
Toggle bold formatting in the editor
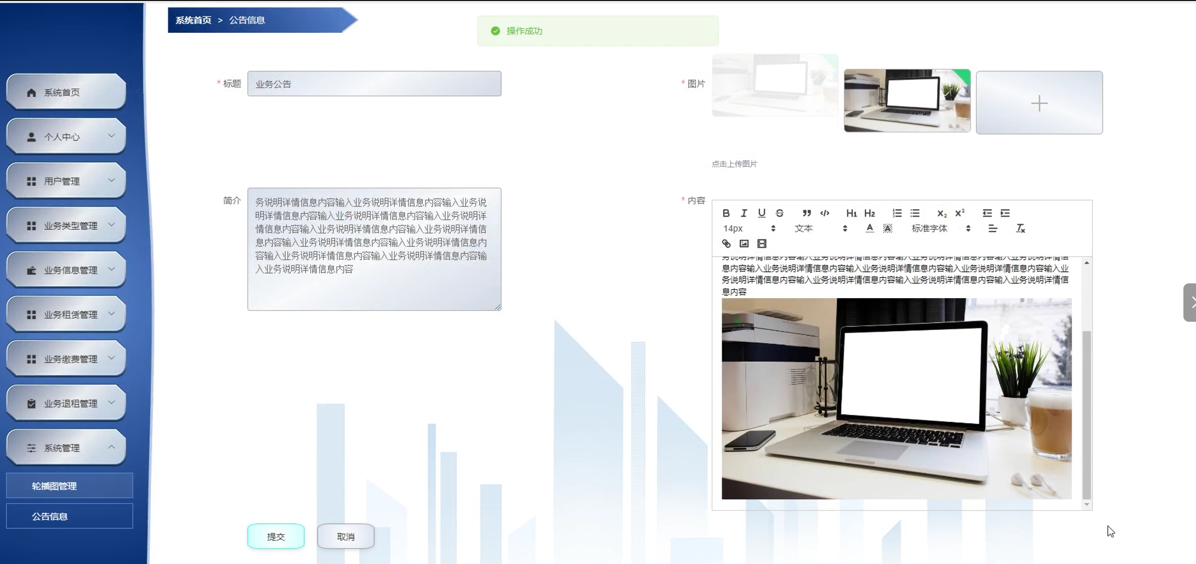pos(725,213)
